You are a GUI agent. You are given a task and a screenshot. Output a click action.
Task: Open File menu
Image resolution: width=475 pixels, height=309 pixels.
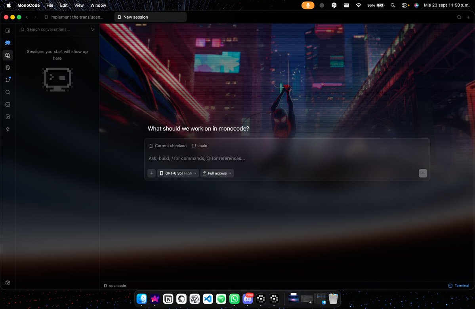point(50,5)
